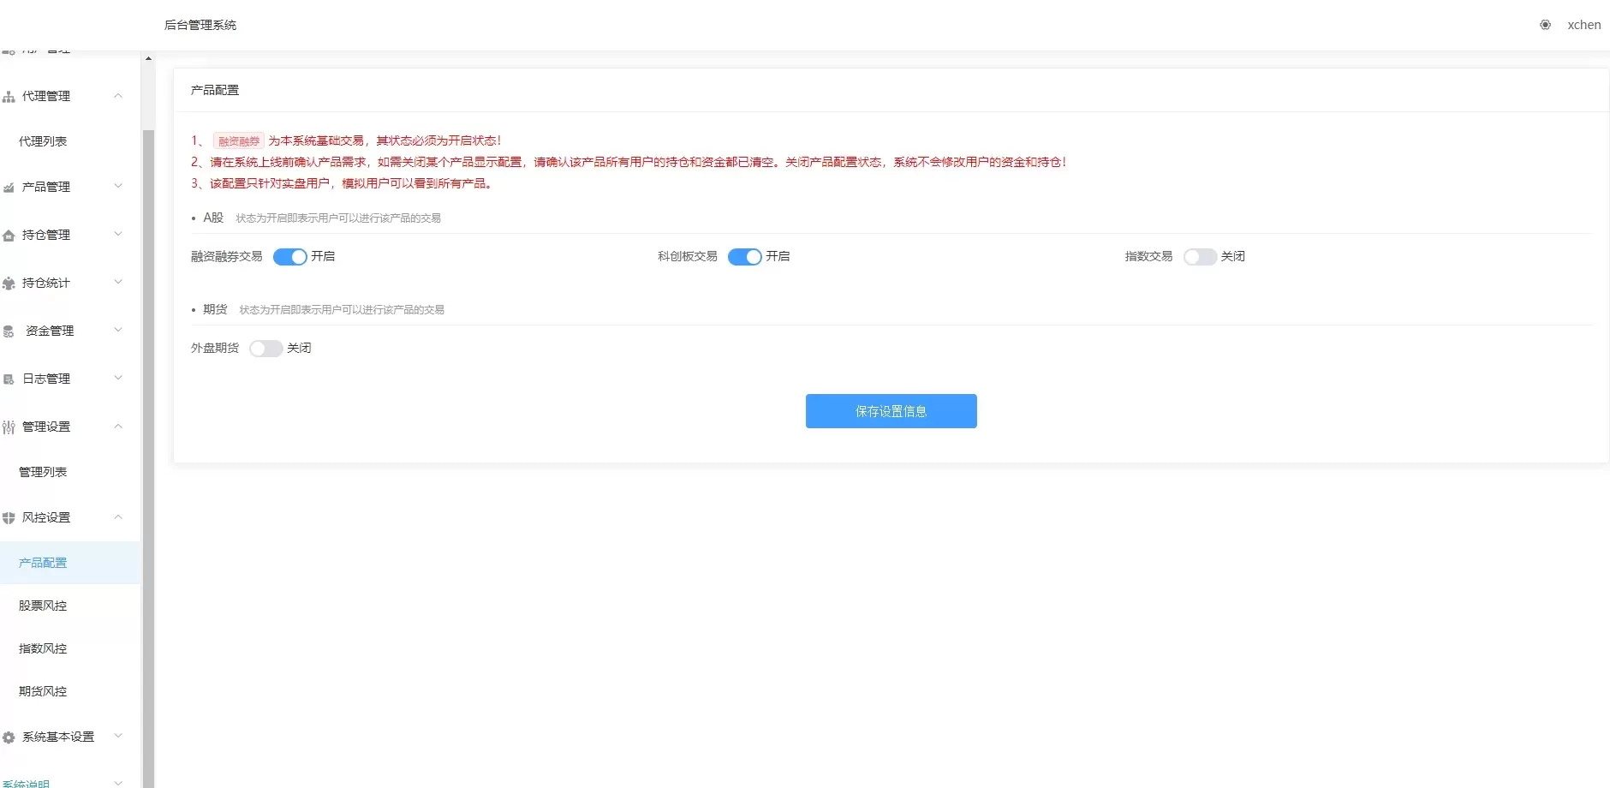Click the 日志管理 document icon
This screenshot has height=788, width=1610.
9,379
